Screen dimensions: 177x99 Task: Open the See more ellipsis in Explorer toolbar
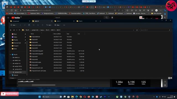64,25
